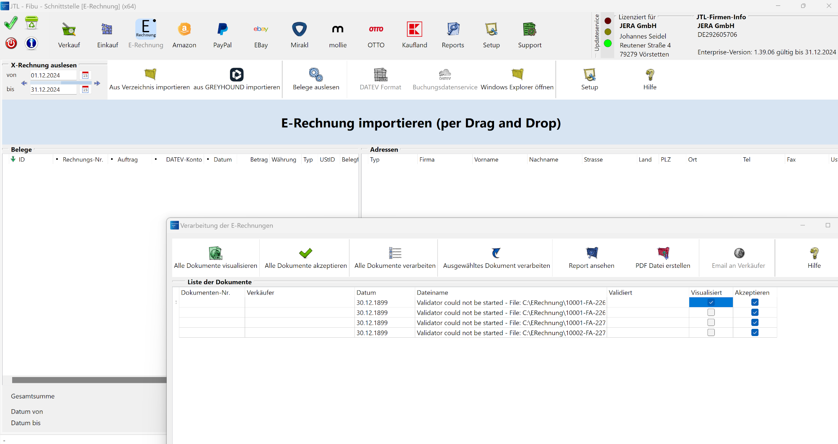Click right arrow to advance date range
This screenshot has height=444, width=838.
[97, 83]
